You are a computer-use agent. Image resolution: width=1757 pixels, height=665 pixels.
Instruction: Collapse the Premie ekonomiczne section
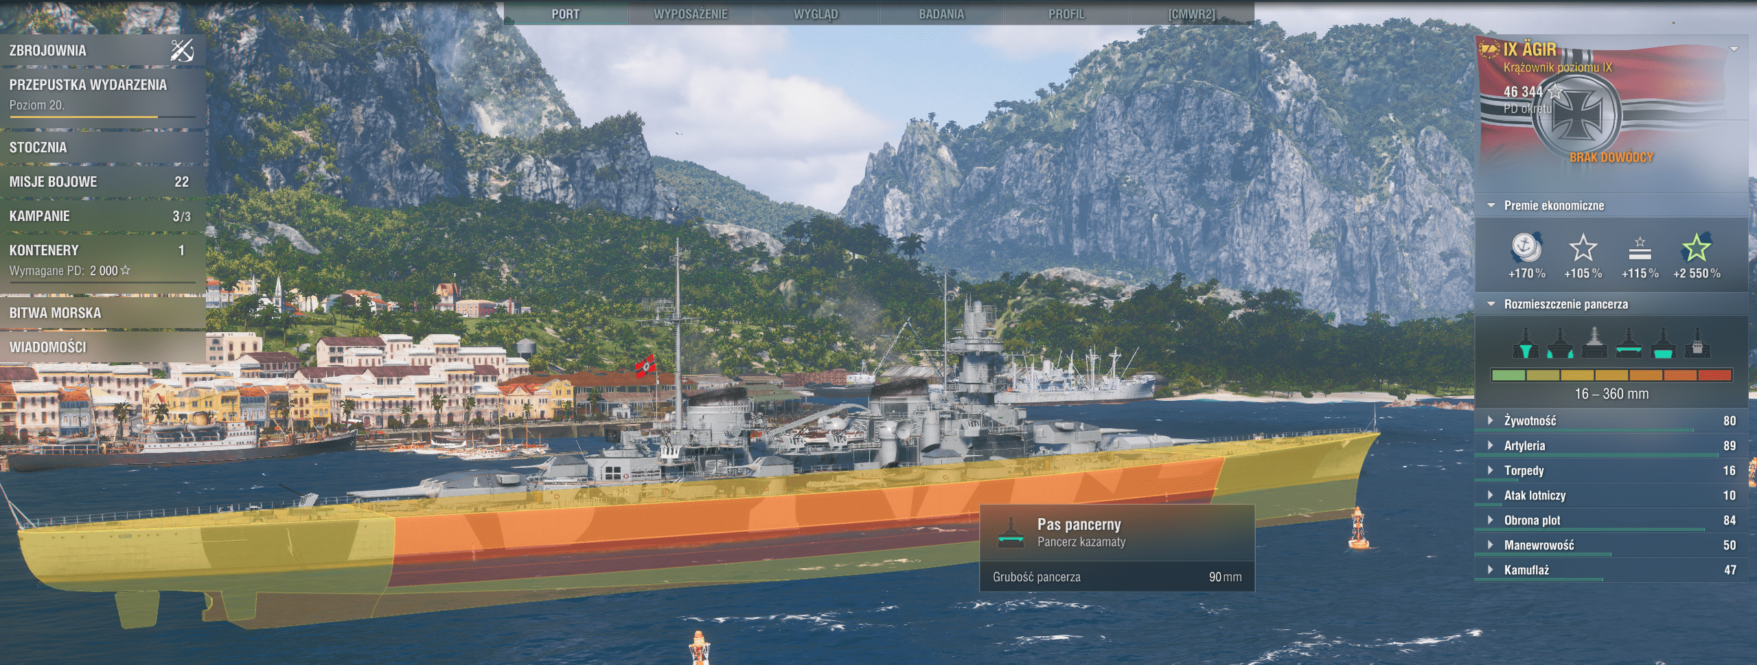1491,205
